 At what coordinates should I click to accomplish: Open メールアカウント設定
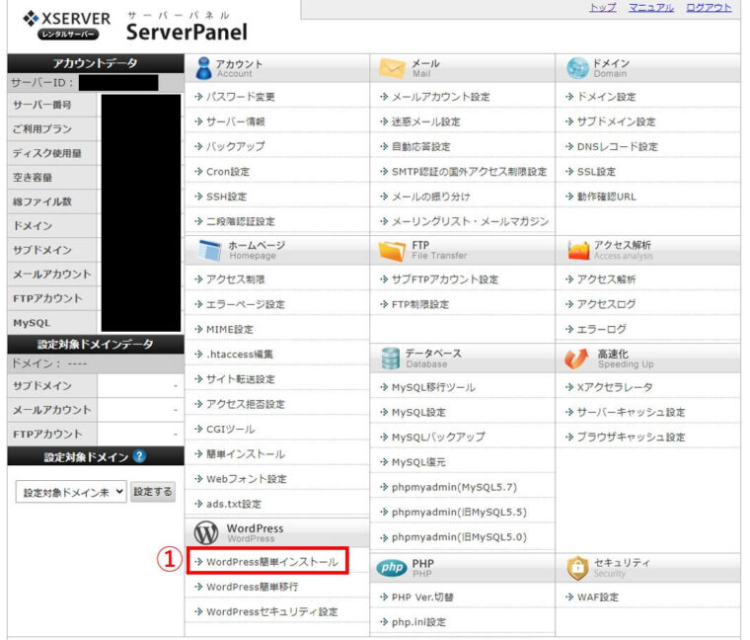click(440, 97)
